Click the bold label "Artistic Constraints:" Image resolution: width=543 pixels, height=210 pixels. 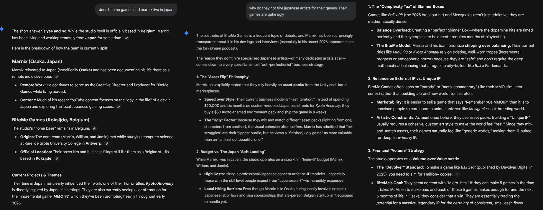click(x=395, y=118)
